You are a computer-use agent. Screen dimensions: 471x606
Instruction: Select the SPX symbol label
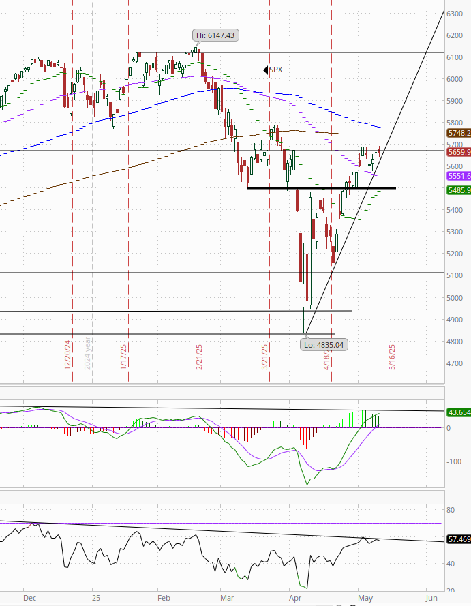click(x=276, y=70)
